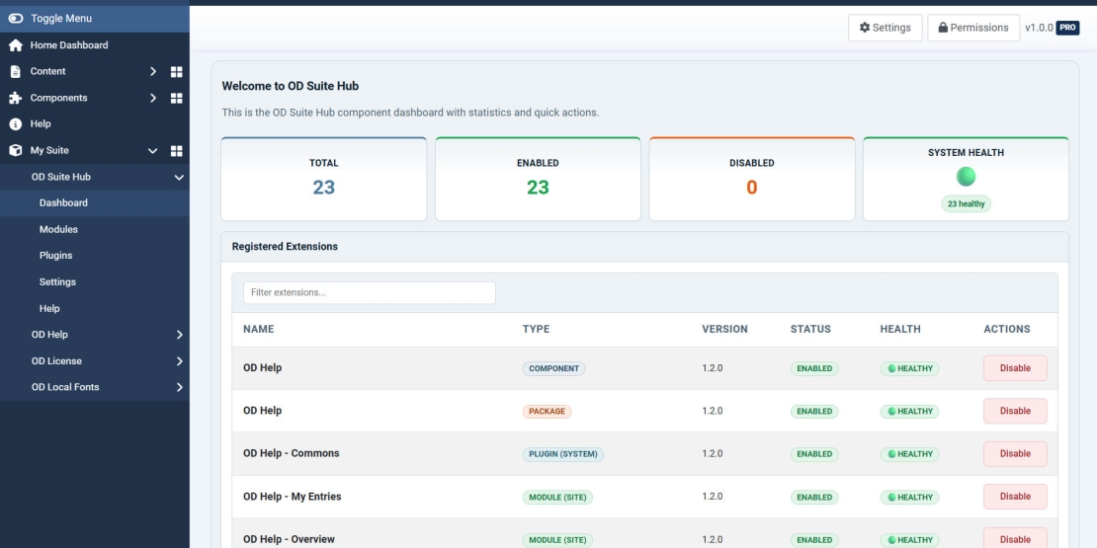Click the Help info circle icon
1097x548 pixels.
(16, 123)
